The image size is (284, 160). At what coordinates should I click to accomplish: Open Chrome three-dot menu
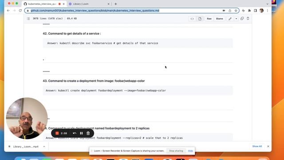(267, 11)
